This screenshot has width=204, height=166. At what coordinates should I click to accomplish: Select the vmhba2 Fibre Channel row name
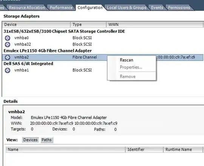tap(22, 57)
